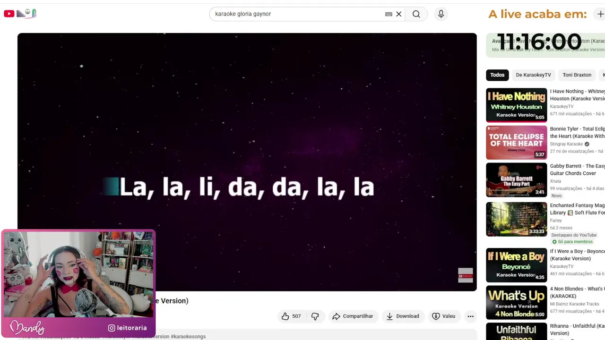Click the 507 likes count
The height and width of the screenshot is (340, 605).
click(296, 316)
